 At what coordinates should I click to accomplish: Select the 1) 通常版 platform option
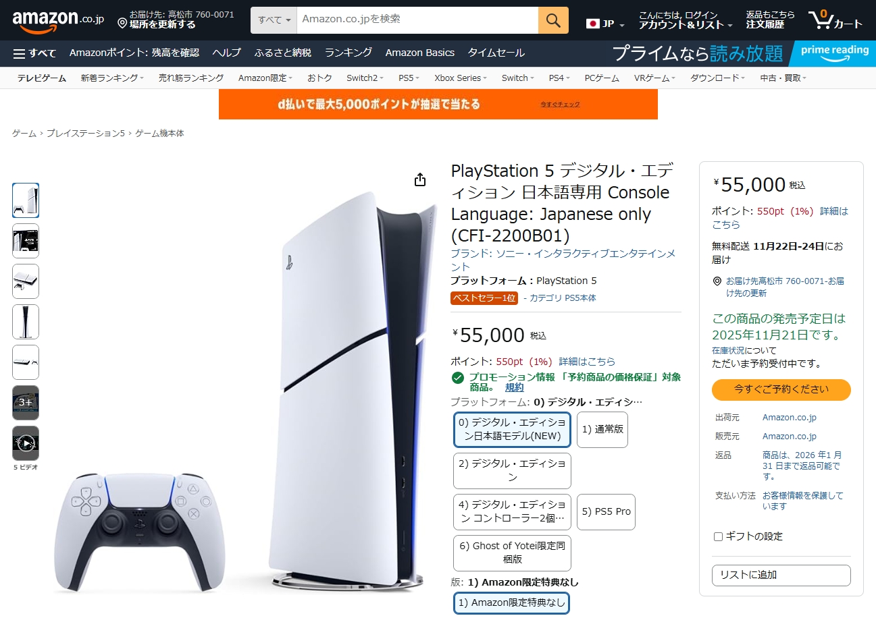coord(602,429)
